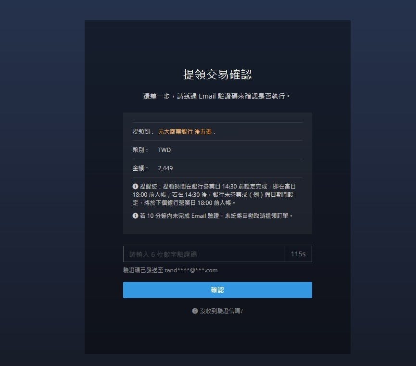
Task: Click the auto-cancel withdrawal order notice text
Action: (x=216, y=216)
